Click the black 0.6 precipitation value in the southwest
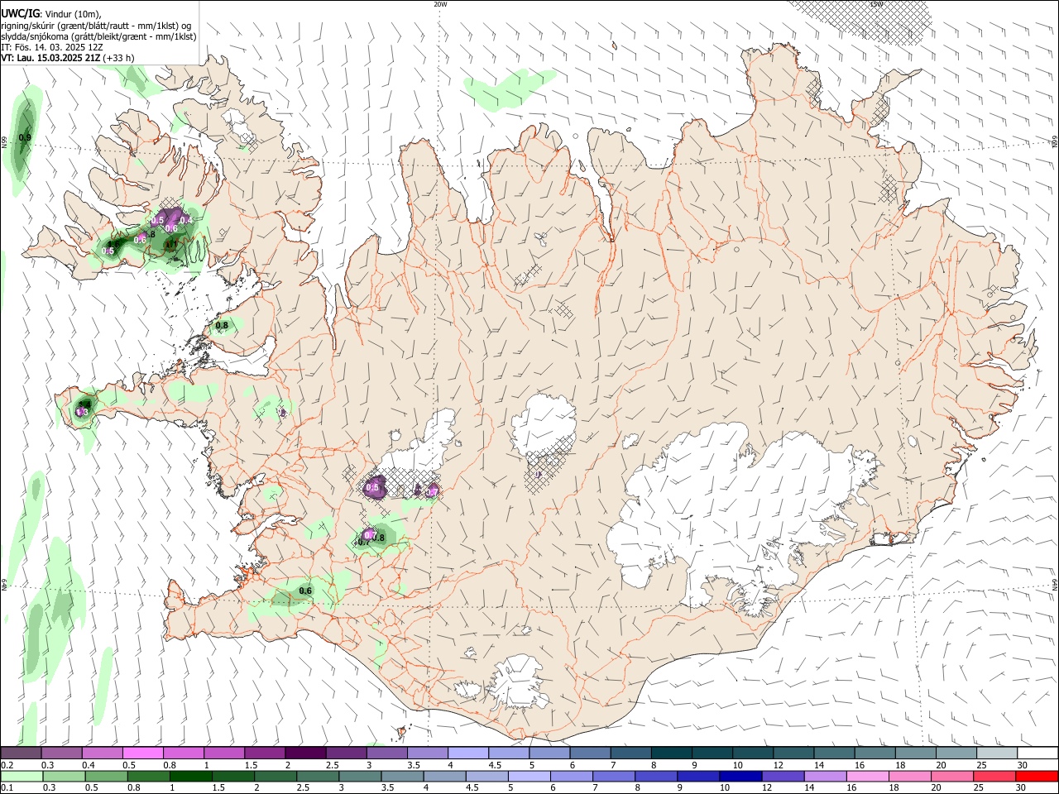Screen dimensions: 1059x794 (305, 591)
